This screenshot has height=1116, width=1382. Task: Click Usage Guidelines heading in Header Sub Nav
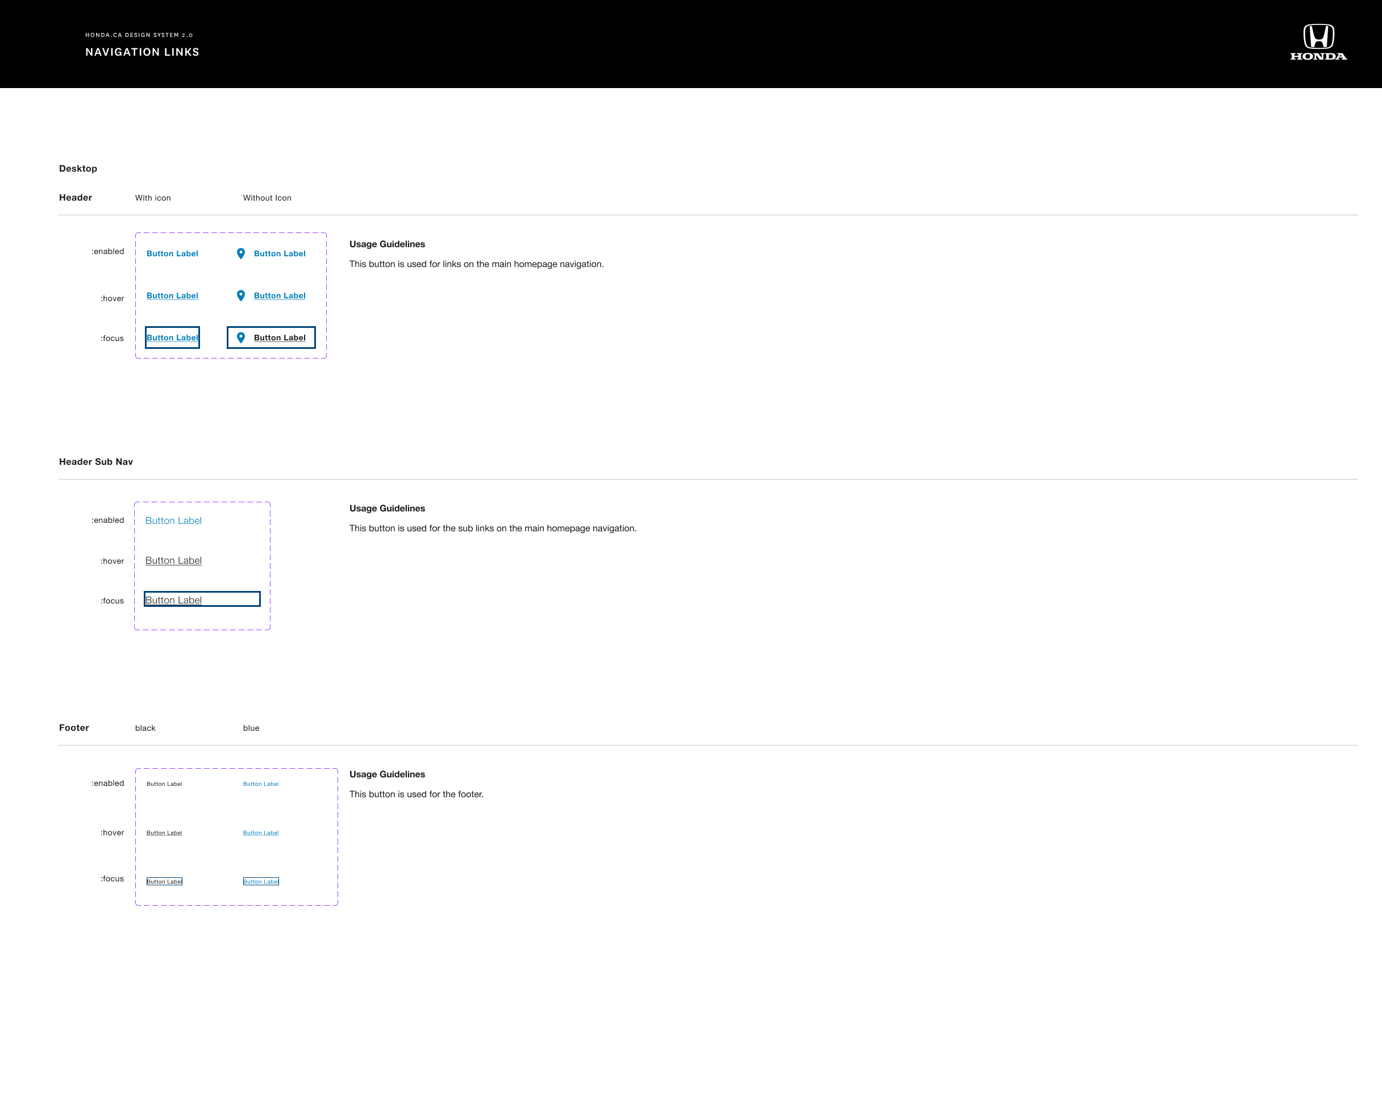click(x=387, y=509)
